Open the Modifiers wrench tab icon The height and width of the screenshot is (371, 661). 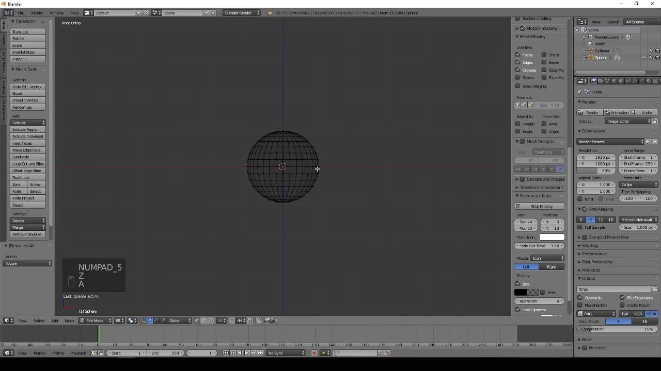635,81
